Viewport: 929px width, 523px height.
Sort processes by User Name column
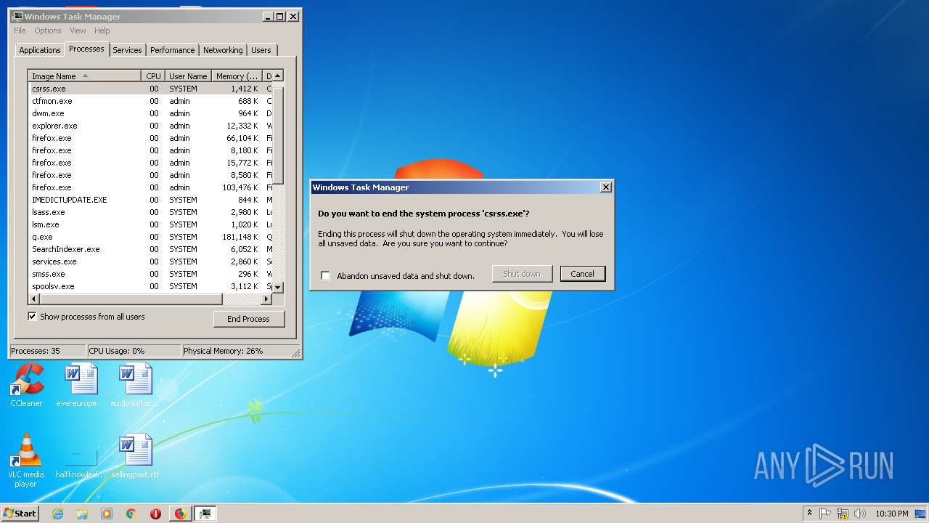click(188, 76)
